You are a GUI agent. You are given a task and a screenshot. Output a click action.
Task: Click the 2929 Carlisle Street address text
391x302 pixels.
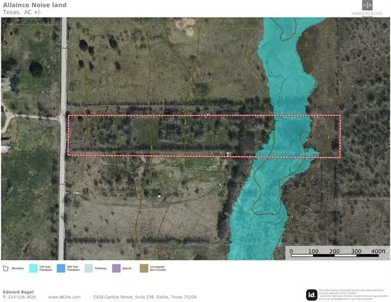tap(145, 297)
